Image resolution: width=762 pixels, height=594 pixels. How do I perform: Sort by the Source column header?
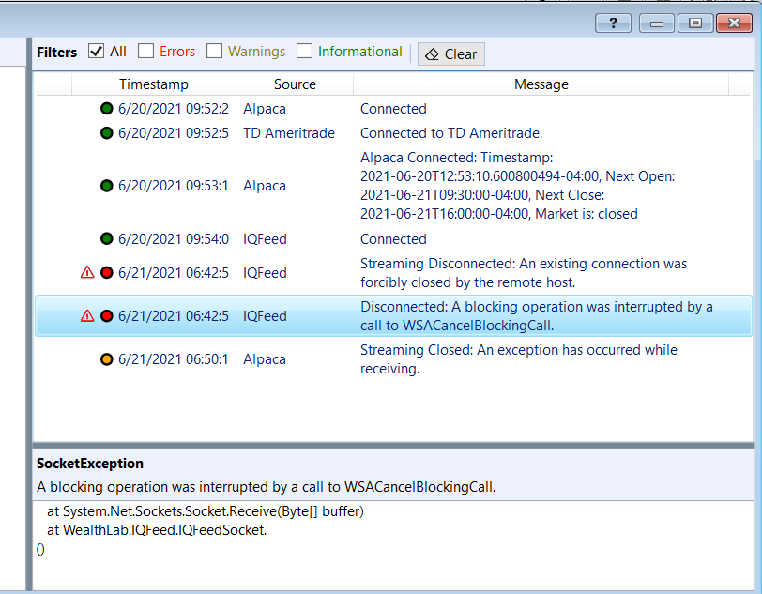[295, 84]
